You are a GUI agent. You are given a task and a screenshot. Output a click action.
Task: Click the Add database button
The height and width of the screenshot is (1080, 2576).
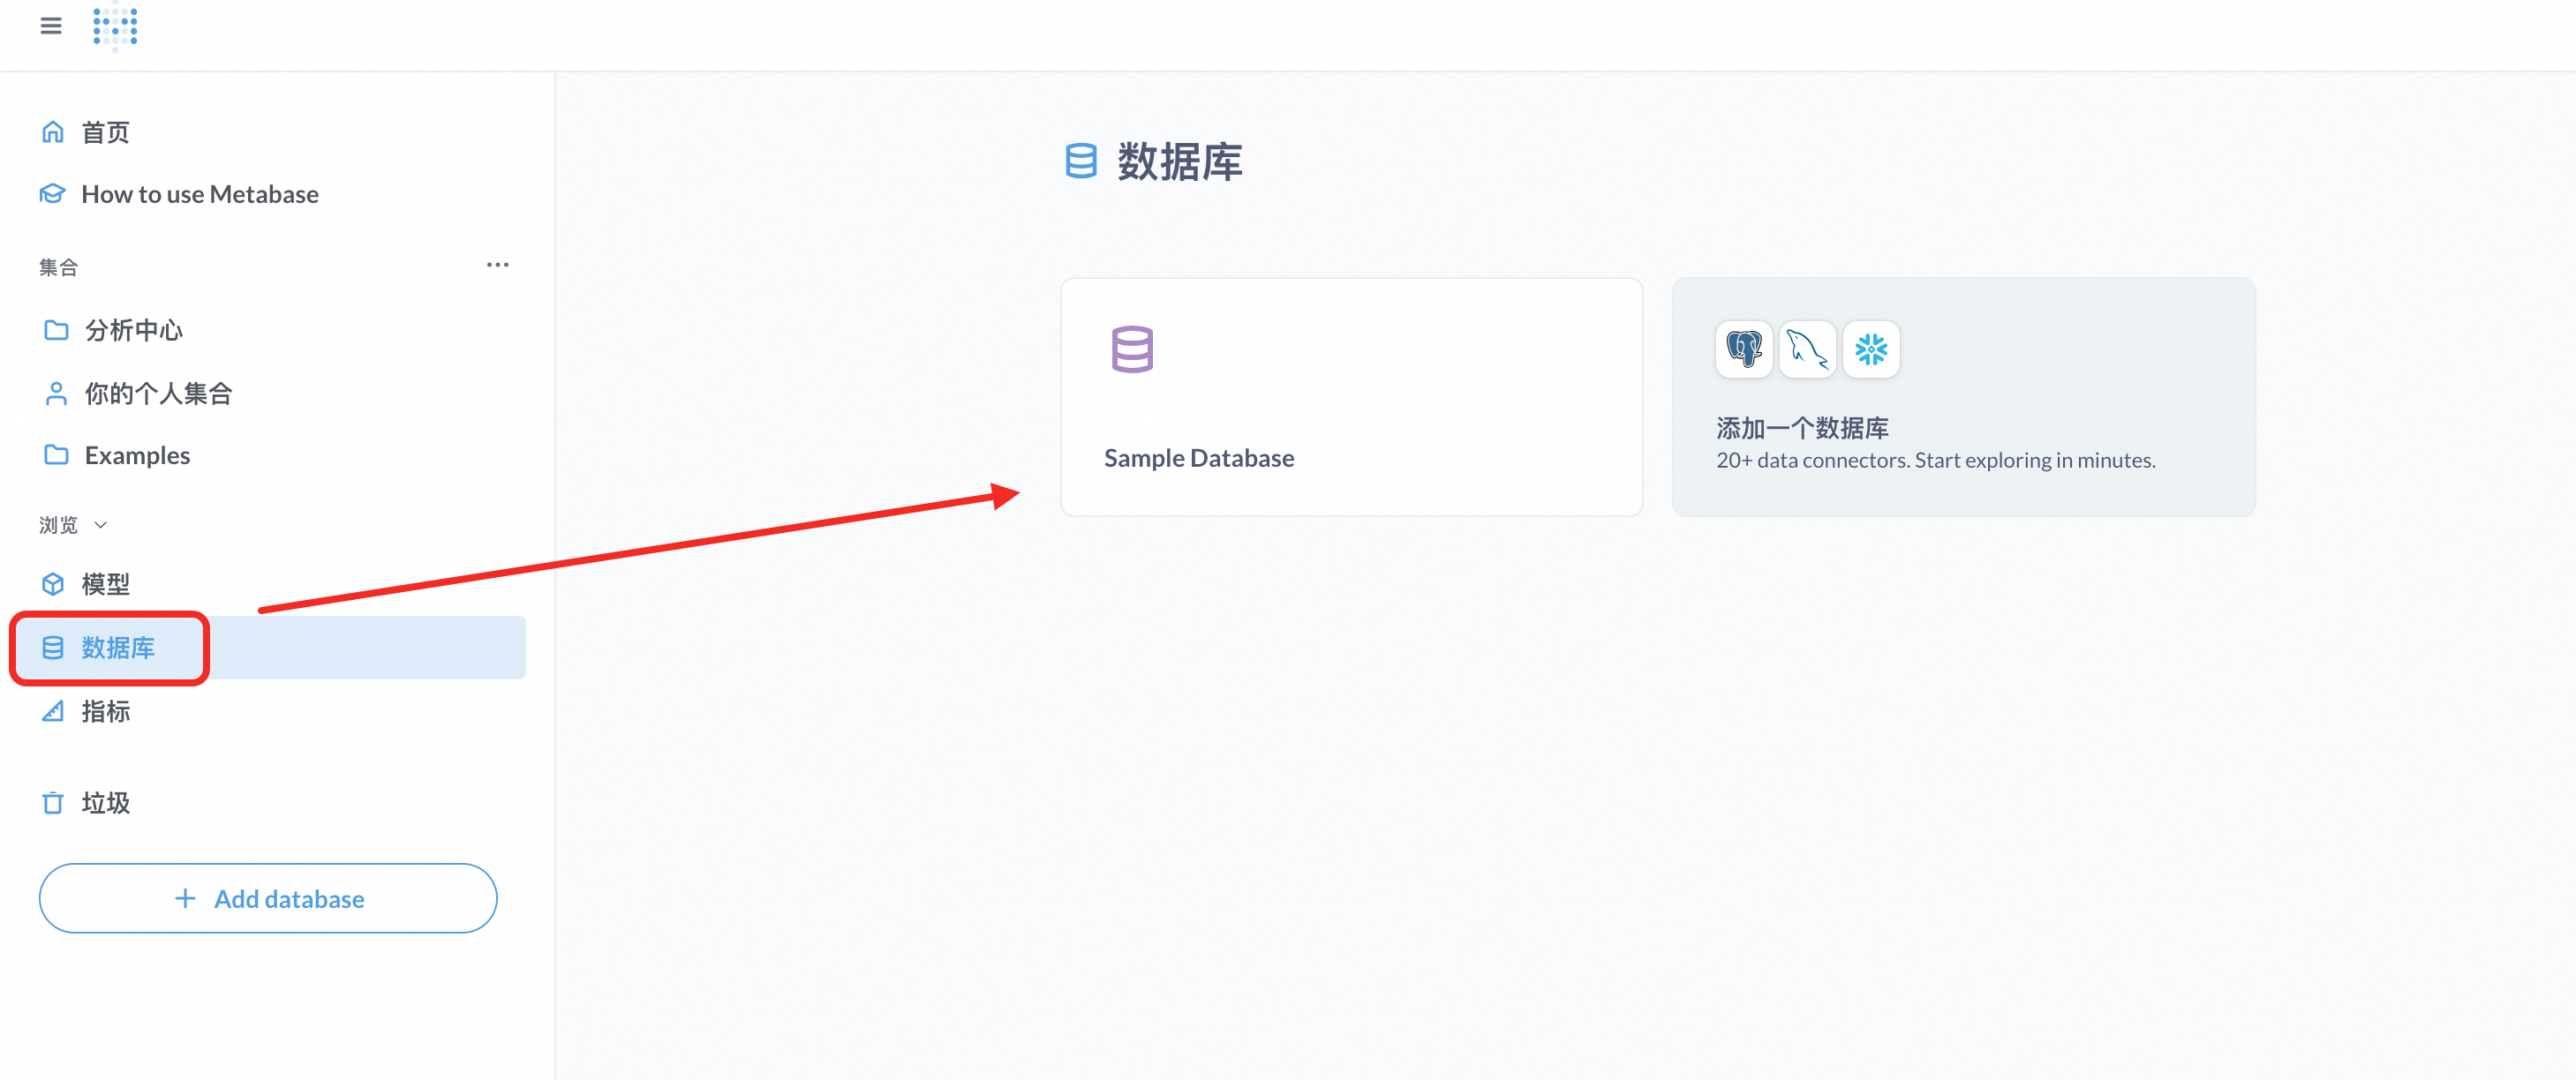268,898
